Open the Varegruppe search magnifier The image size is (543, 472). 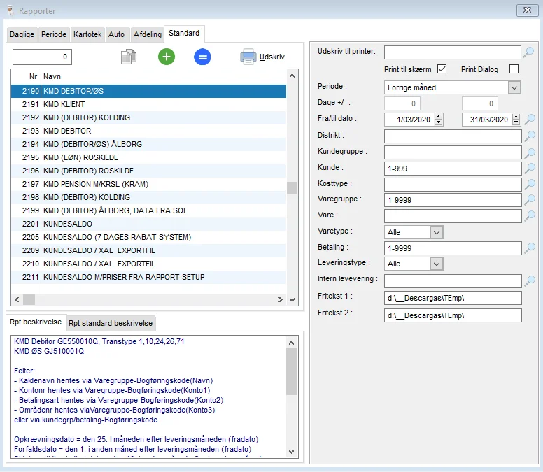point(530,200)
